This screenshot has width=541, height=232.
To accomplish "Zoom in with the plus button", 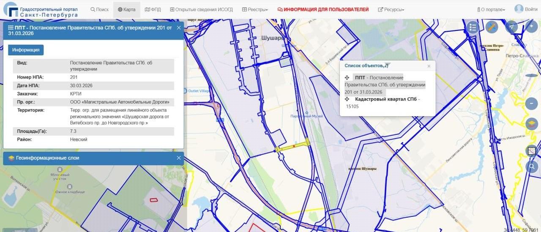I will point(531,27).
